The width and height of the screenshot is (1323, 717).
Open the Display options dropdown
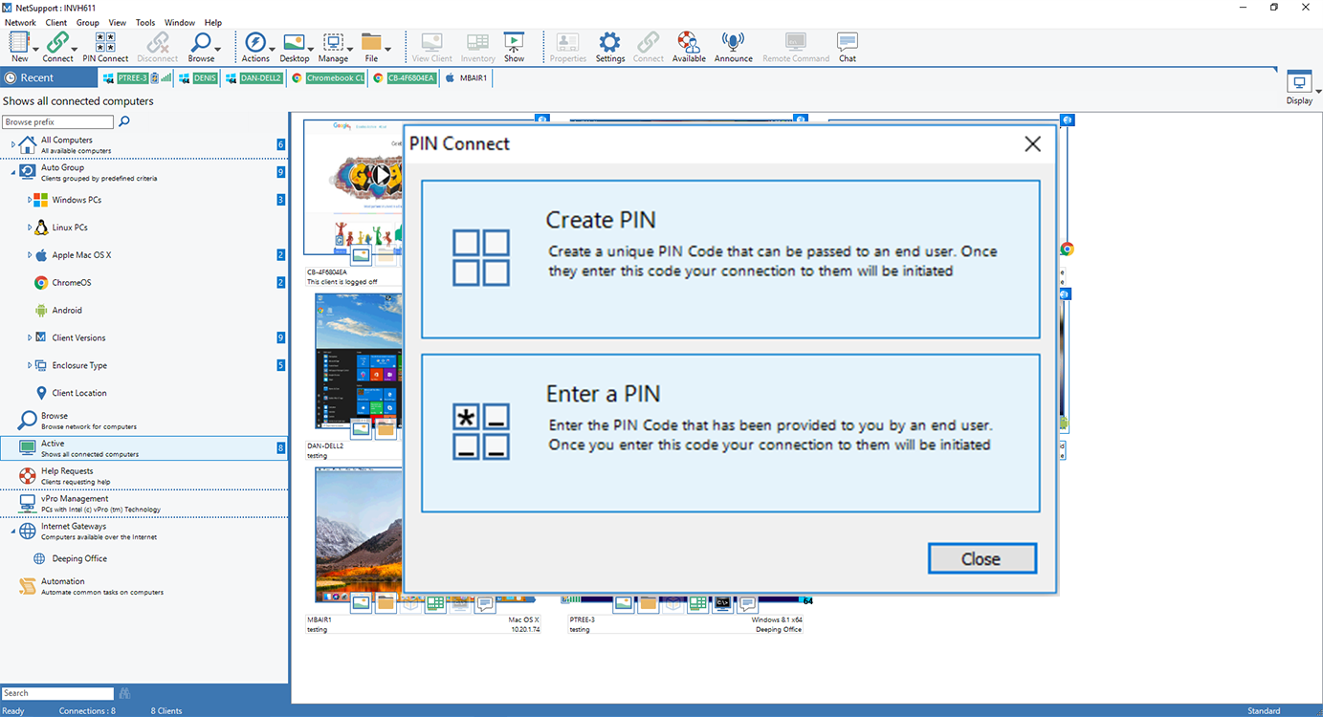tap(1319, 92)
